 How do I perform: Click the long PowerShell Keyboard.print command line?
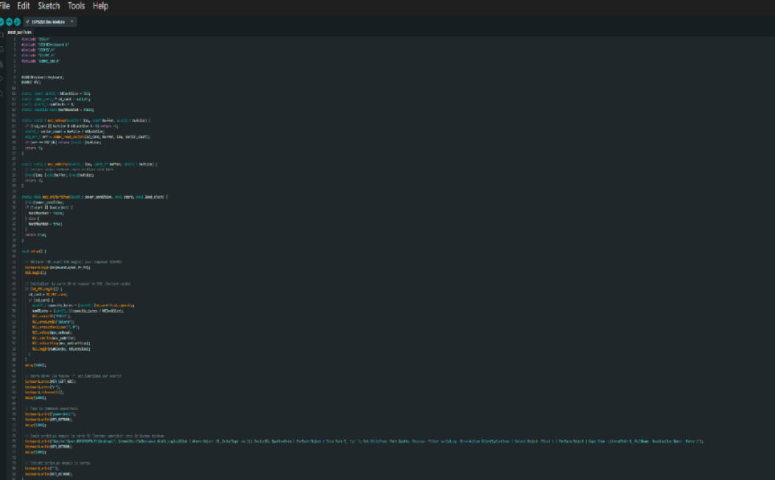364,442
